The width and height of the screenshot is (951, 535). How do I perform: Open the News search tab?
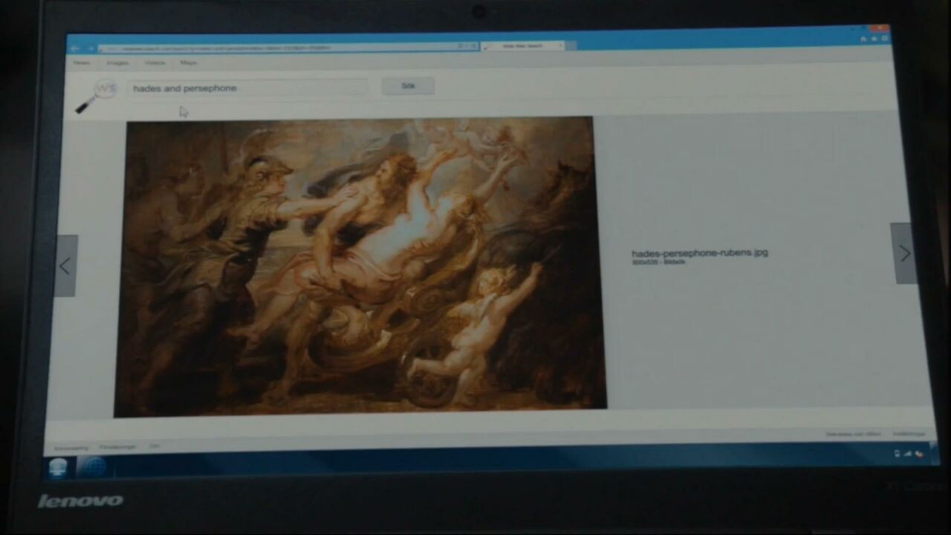point(82,63)
